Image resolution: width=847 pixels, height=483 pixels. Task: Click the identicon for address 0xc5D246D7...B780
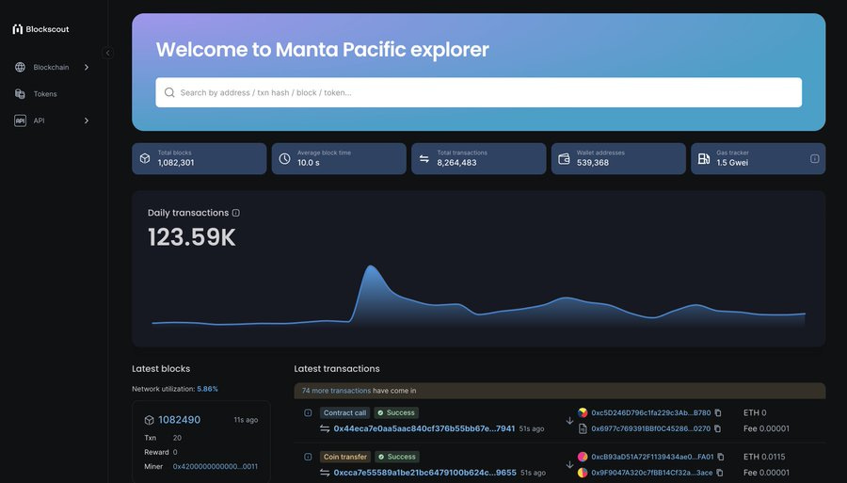tap(583, 412)
